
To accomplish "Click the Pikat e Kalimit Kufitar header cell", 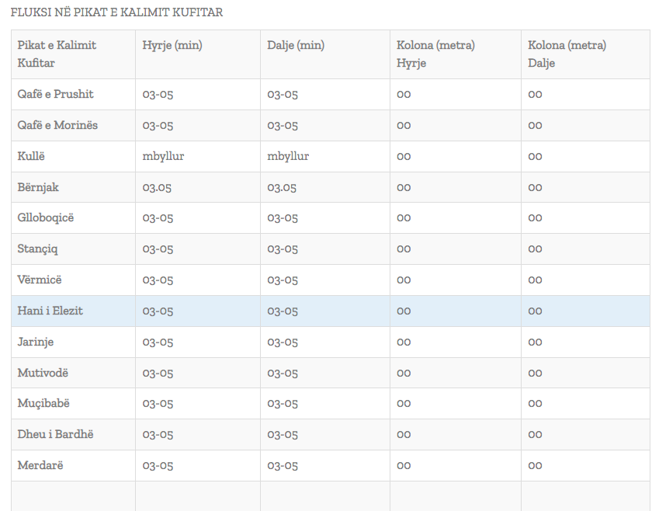I will coord(57,54).
